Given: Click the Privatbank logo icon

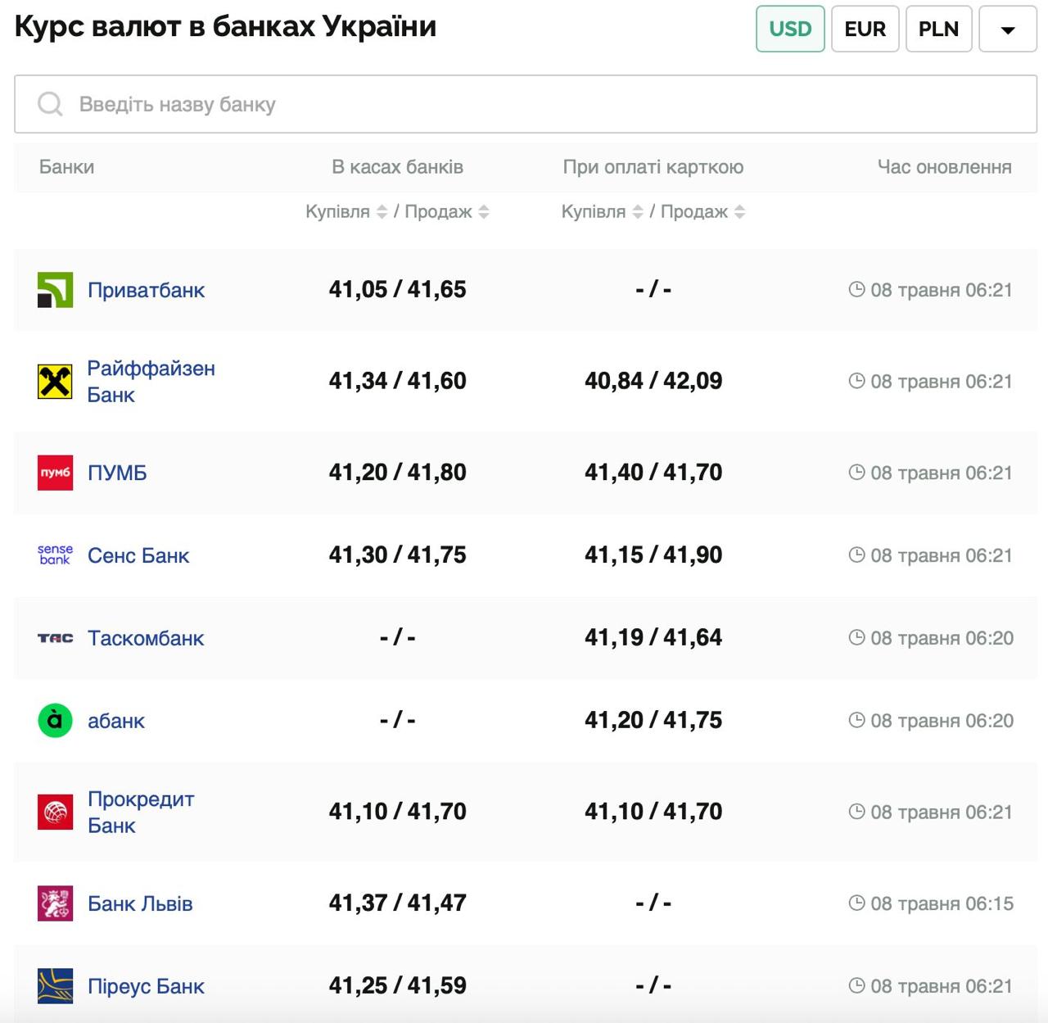Looking at the screenshot, I should pyautogui.click(x=55, y=290).
